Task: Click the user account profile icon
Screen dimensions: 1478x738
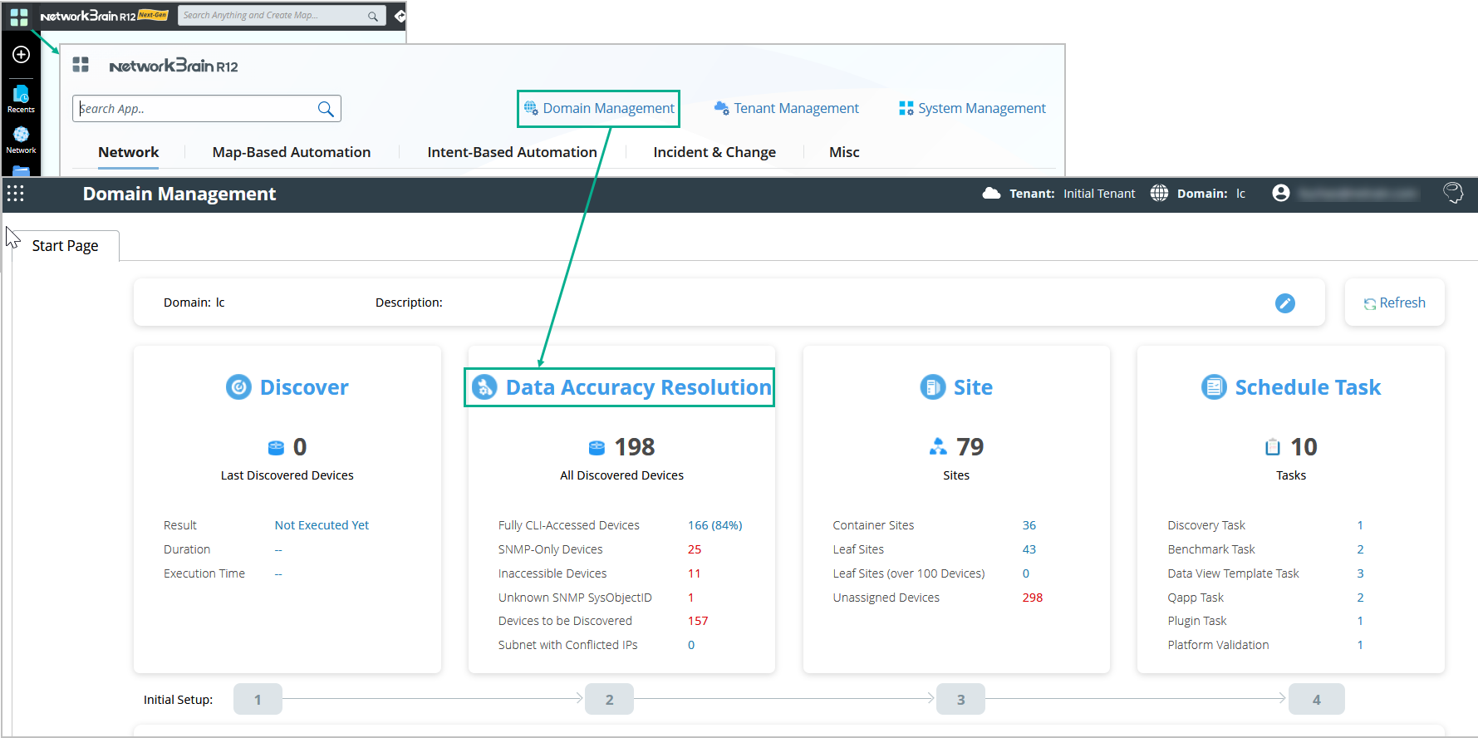Action: pos(1280,193)
